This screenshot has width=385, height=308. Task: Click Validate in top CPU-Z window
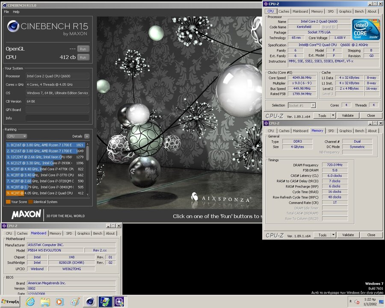(x=348, y=115)
